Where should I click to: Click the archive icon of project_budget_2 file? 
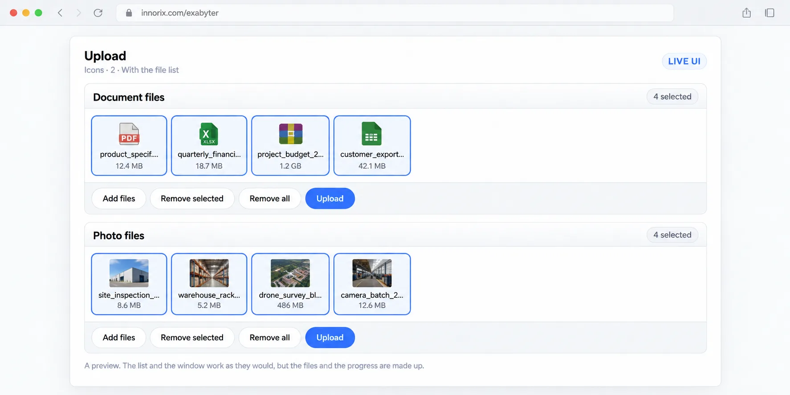click(x=290, y=134)
